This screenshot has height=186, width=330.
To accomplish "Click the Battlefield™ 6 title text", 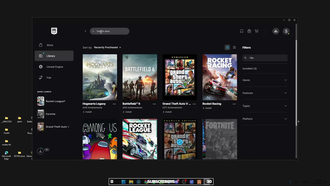I will click(131, 104).
